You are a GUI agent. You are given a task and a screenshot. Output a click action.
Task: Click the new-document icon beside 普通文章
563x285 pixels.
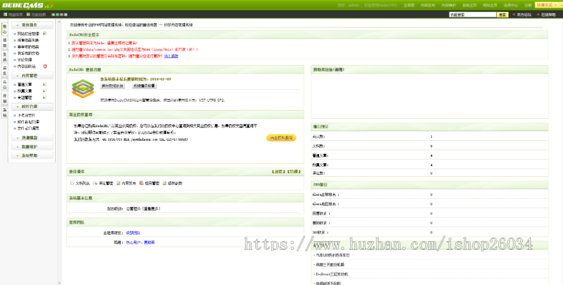(44, 84)
